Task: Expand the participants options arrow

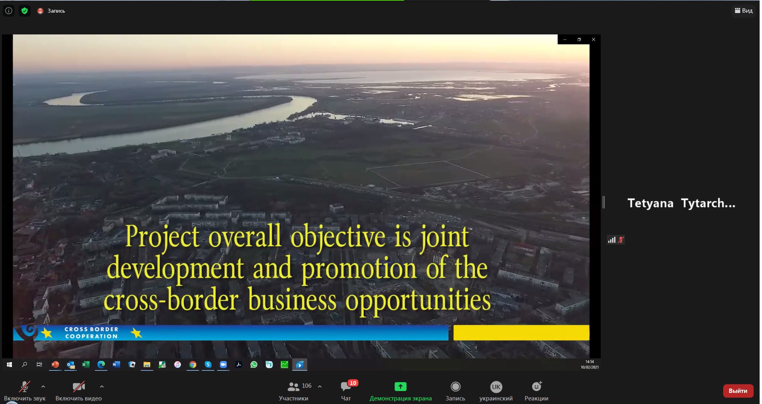Action: (320, 387)
